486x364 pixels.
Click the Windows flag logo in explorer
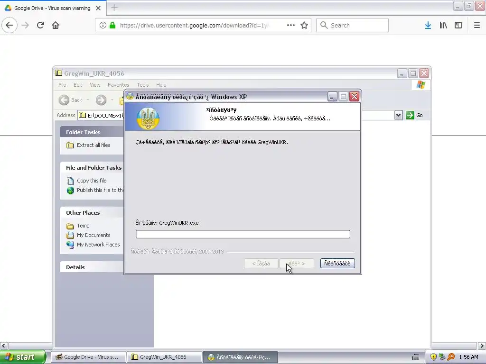421,84
